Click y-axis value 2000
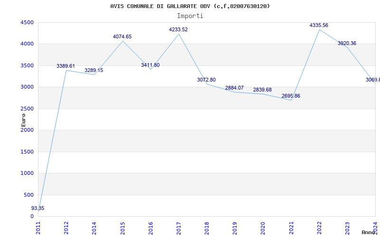This screenshot has width=380, height=237. tap(27, 130)
